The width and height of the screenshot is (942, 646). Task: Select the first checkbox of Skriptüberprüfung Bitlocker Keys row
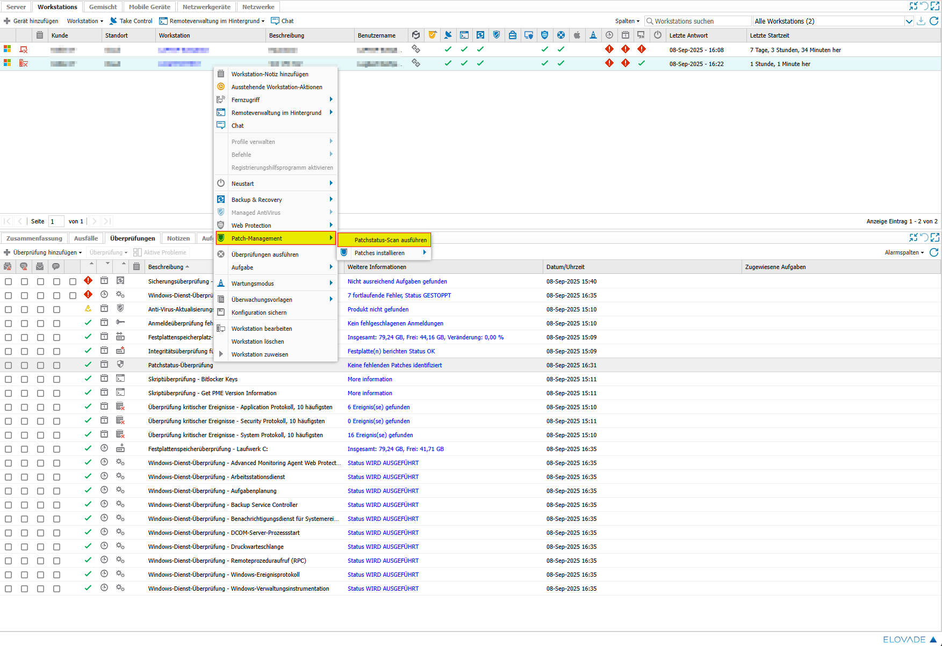pyautogui.click(x=8, y=379)
